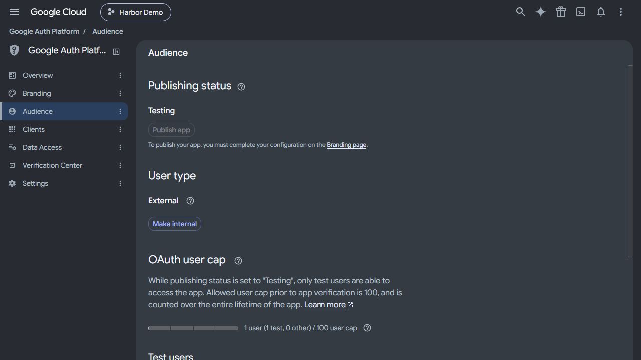641x360 pixels.
Task: Navigate to Verification Center
Action: point(64,165)
